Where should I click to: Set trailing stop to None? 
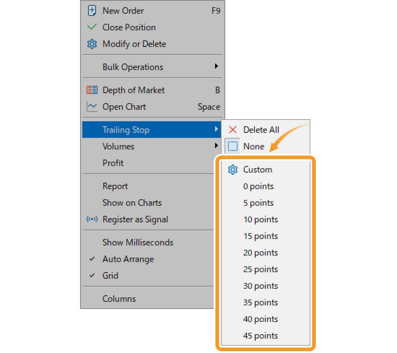[254, 146]
